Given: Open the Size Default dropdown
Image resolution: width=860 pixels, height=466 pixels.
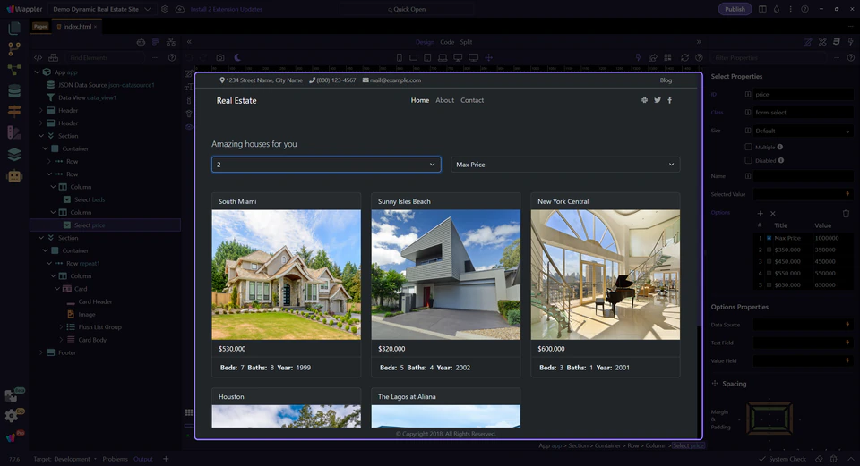Looking at the screenshot, I should (x=803, y=131).
